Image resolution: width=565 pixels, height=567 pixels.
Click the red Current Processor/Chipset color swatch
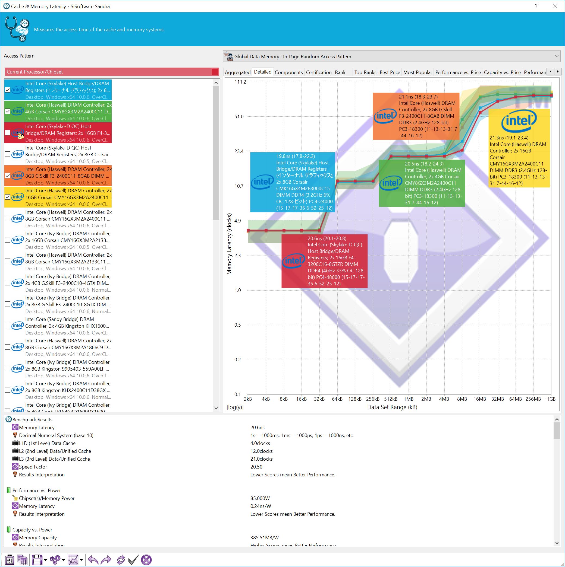(x=215, y=72)
